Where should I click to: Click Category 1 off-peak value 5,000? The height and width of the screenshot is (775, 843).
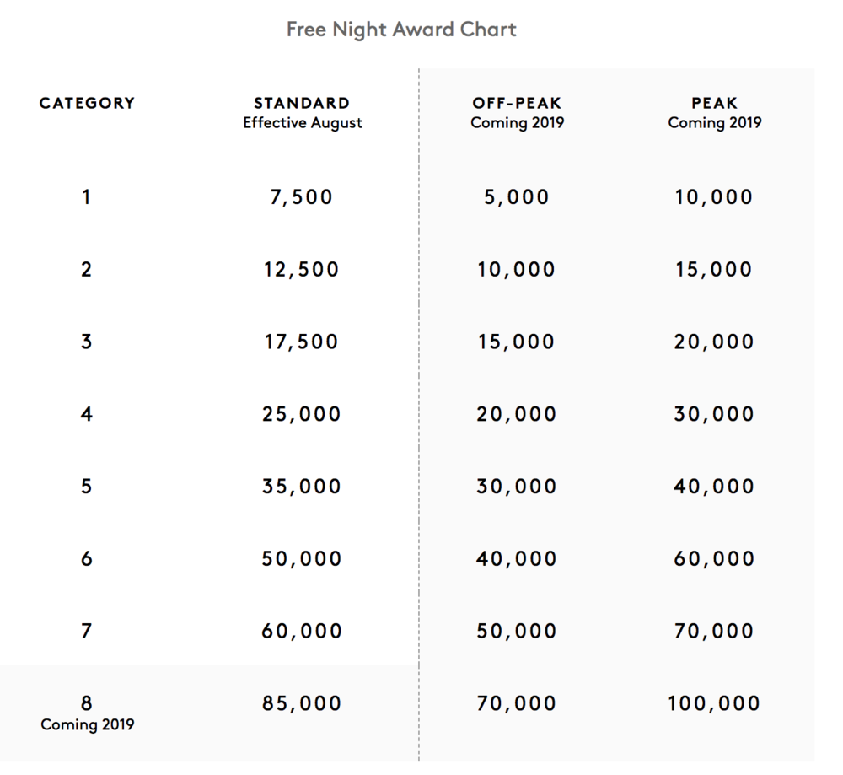pos(517,198)
